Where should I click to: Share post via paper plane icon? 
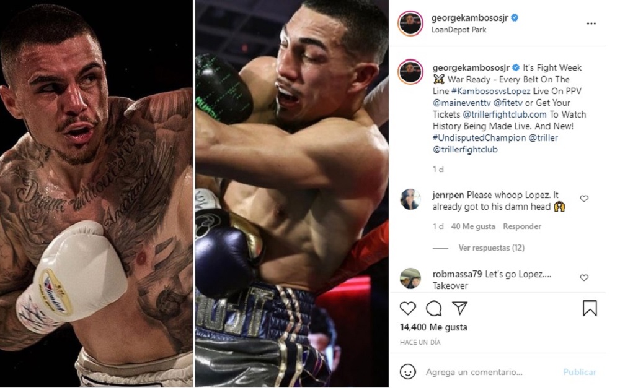460,308
